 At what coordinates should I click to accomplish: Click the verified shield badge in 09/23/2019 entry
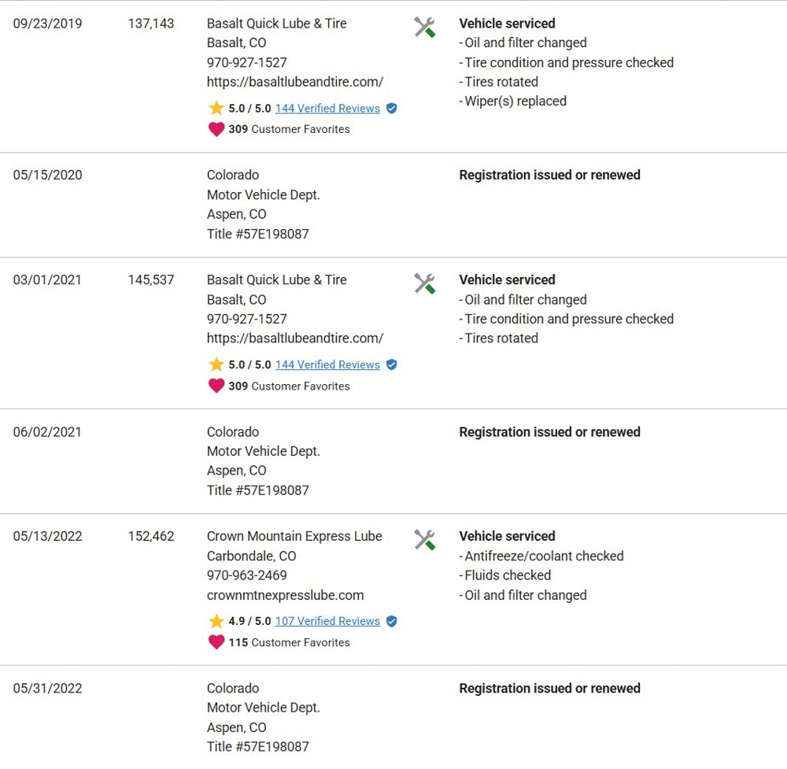[392, 109]
